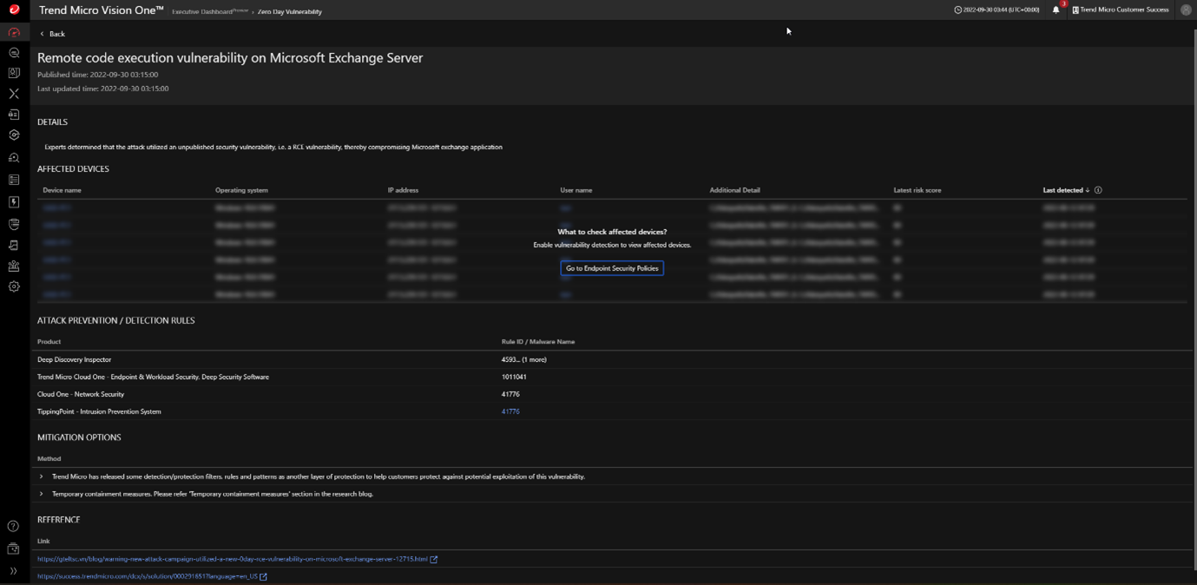Click the clock icon beside the date
This screenshot has height=585, width=1197.
point(957,10)
